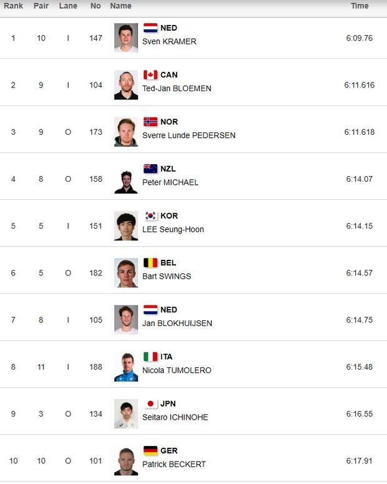Image resolution: width=387 pixels, height=484 pixels.
Task: Click the New Zealand flag icon
Action: [150, 169]
